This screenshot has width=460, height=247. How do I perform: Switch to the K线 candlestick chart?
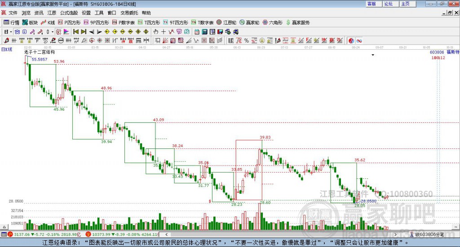[48, 22]
